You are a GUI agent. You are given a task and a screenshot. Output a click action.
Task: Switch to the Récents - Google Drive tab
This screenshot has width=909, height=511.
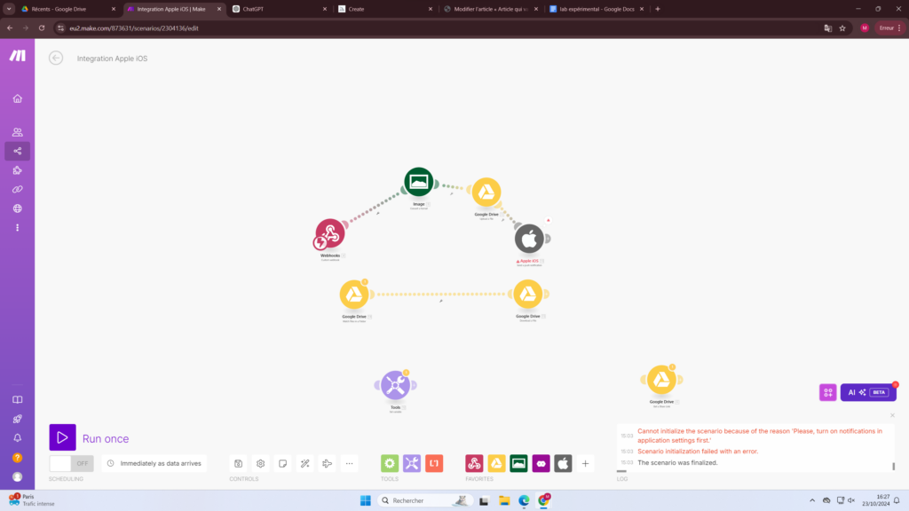coord(64,9)
